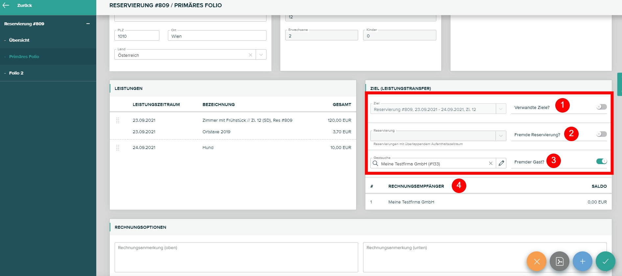Open the Land dropdown arrow

coord(261,55)
